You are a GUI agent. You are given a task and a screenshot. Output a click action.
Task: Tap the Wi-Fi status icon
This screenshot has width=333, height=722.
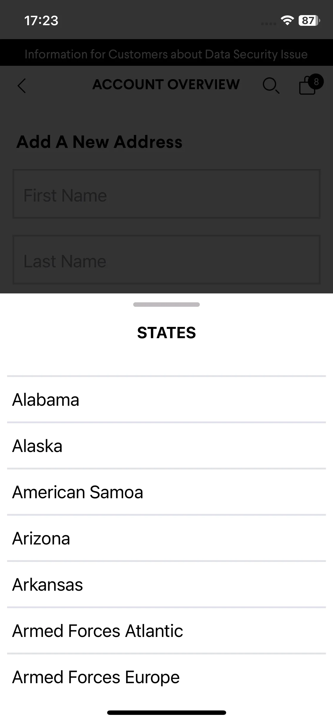click(287, 20)
